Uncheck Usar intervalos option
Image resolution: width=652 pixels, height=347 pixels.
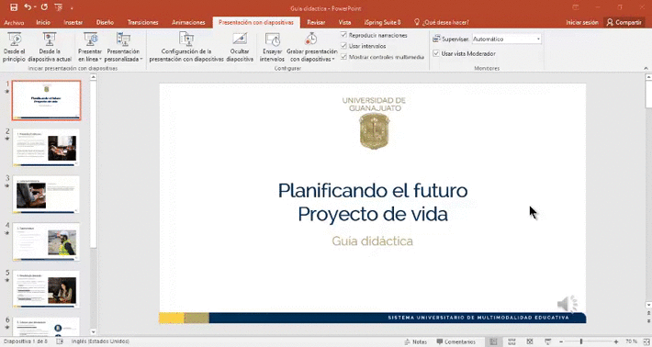tap(343, 46)
